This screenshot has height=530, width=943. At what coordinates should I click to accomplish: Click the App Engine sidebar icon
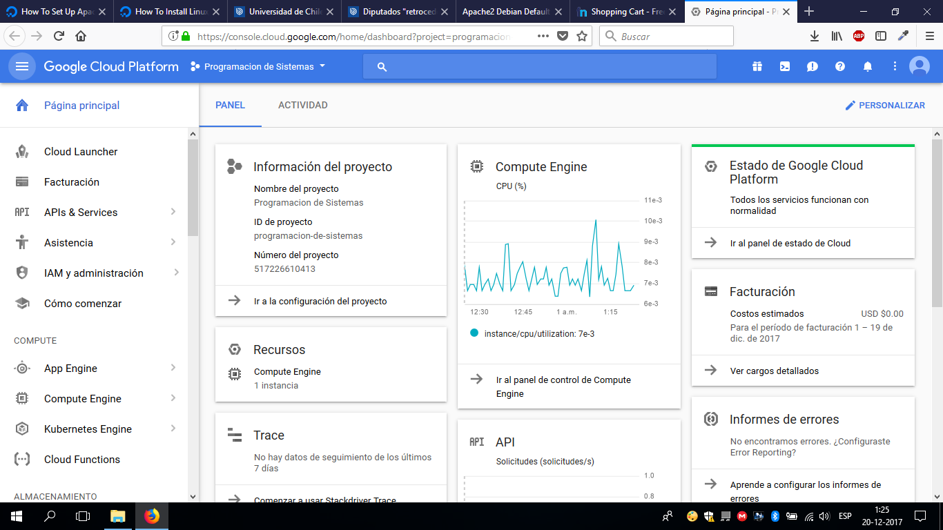click(22, 369)
